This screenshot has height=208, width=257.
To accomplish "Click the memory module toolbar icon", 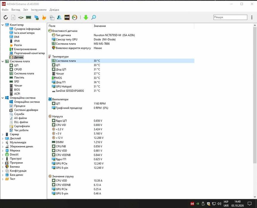I will tap(29, 17).
